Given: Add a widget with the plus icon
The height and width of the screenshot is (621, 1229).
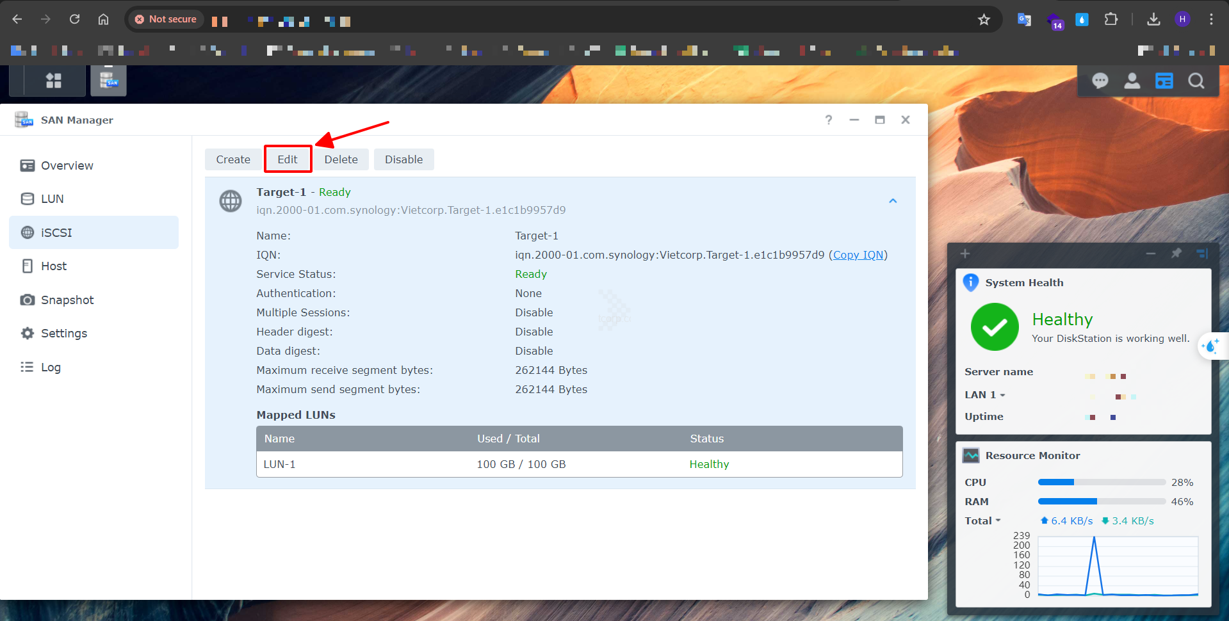Looking at the screenshot, I should point(964,254).
